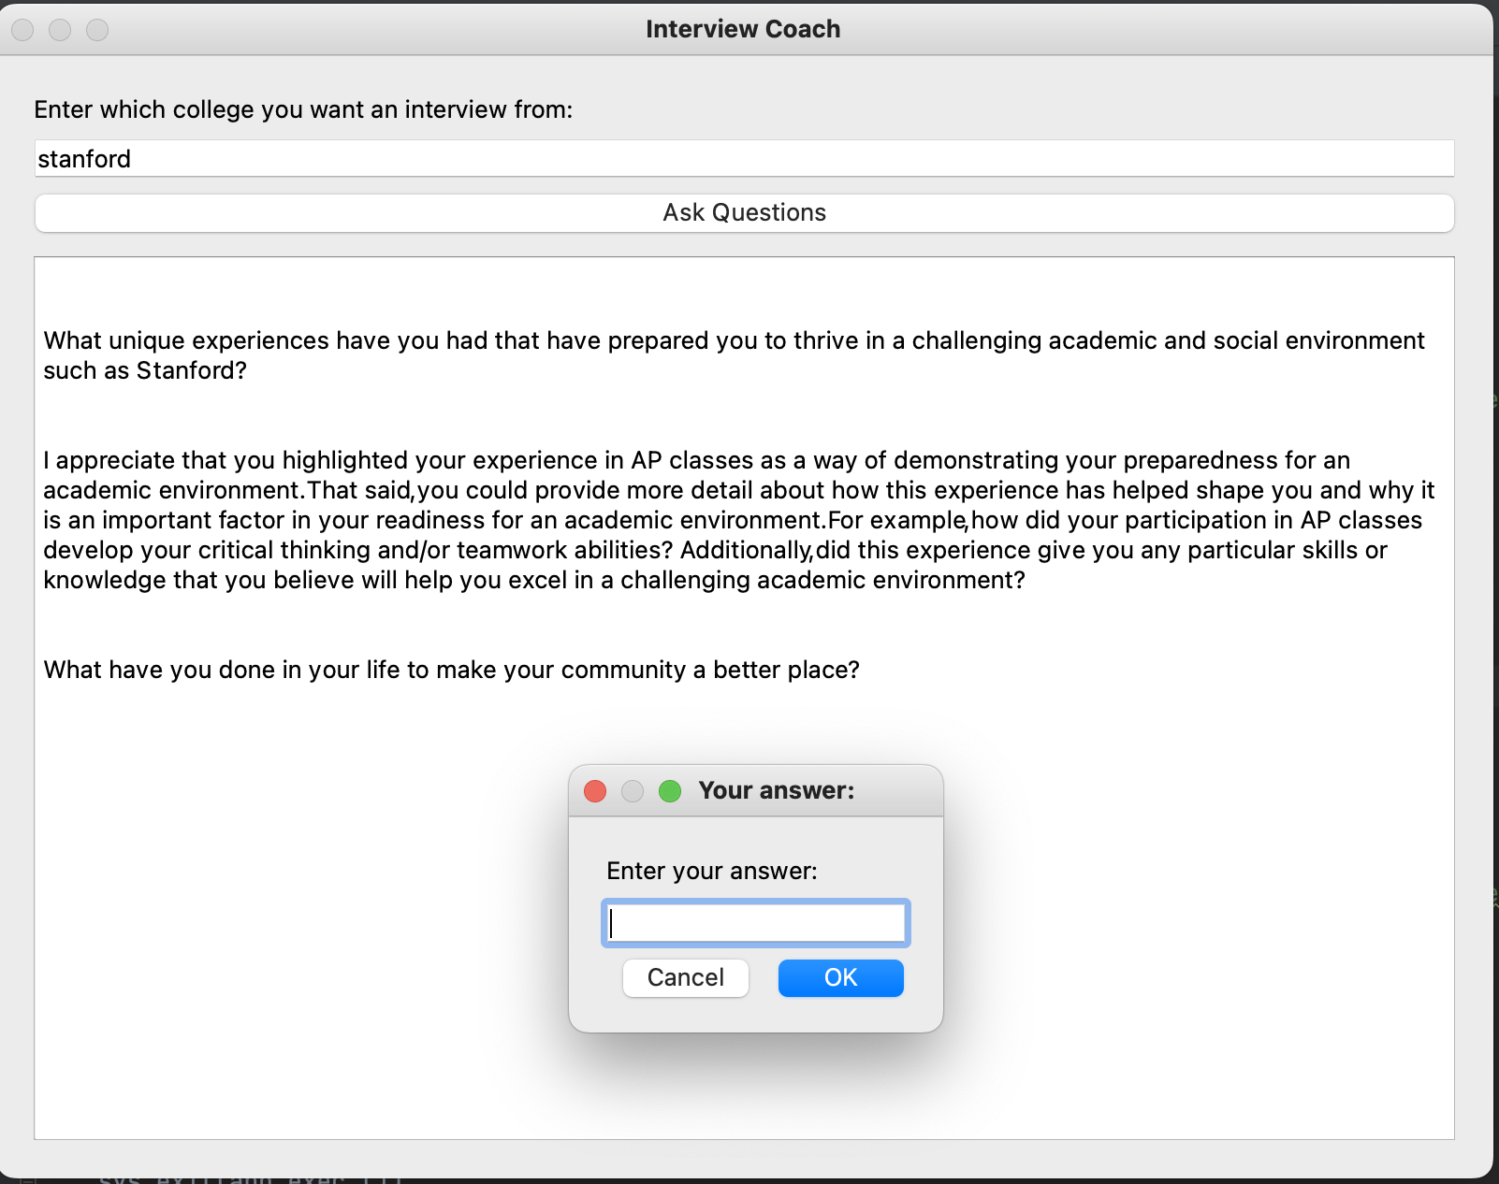This screenshot has height=1184, width=1499.
Task: Click the 'Your answer:' dialog title
Action: [777, 791]
